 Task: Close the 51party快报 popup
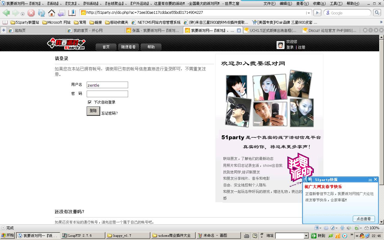click(375, 179)
